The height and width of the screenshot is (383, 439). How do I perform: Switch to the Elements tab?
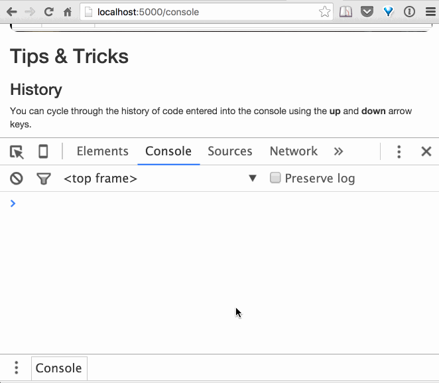click(102, 152)
